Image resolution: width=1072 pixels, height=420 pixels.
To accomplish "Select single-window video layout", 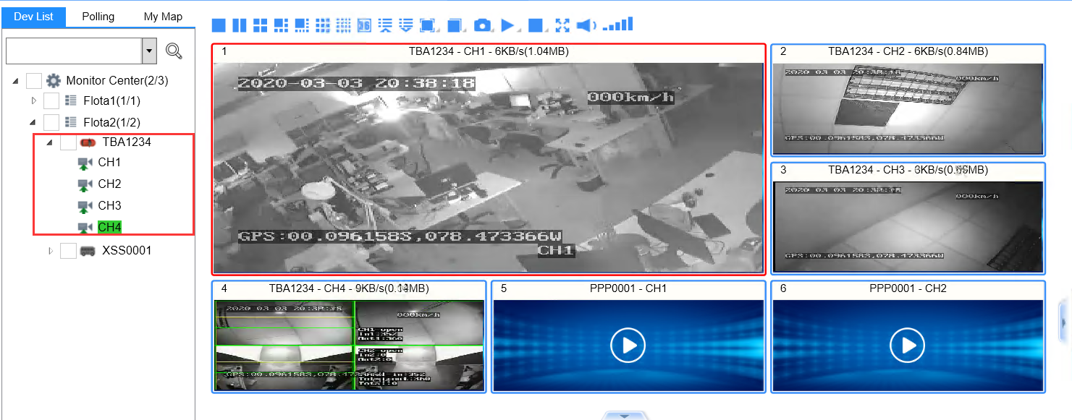I will (x=219, y=25).
